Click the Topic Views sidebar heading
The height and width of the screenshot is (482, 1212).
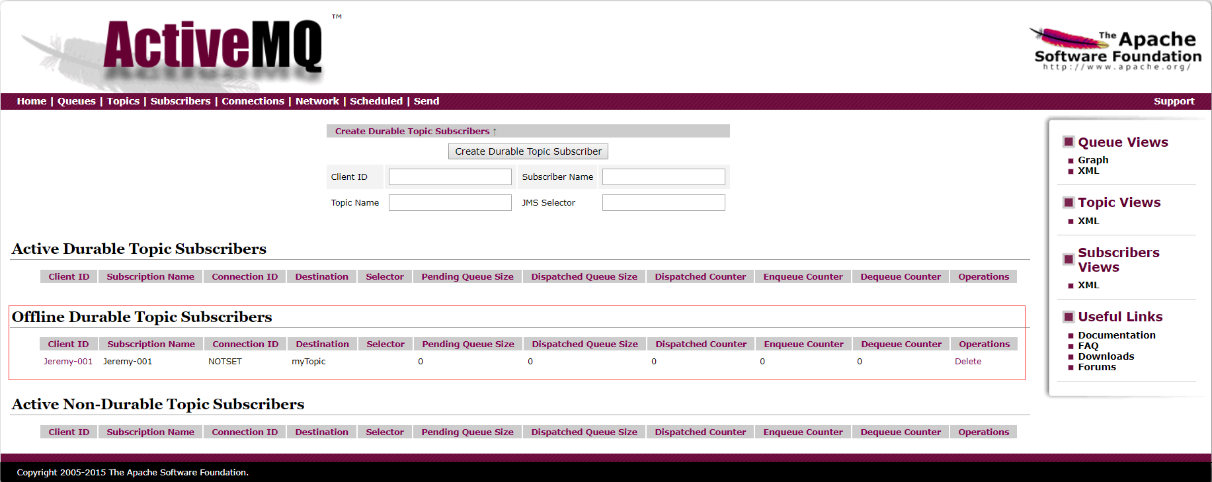1119,202
